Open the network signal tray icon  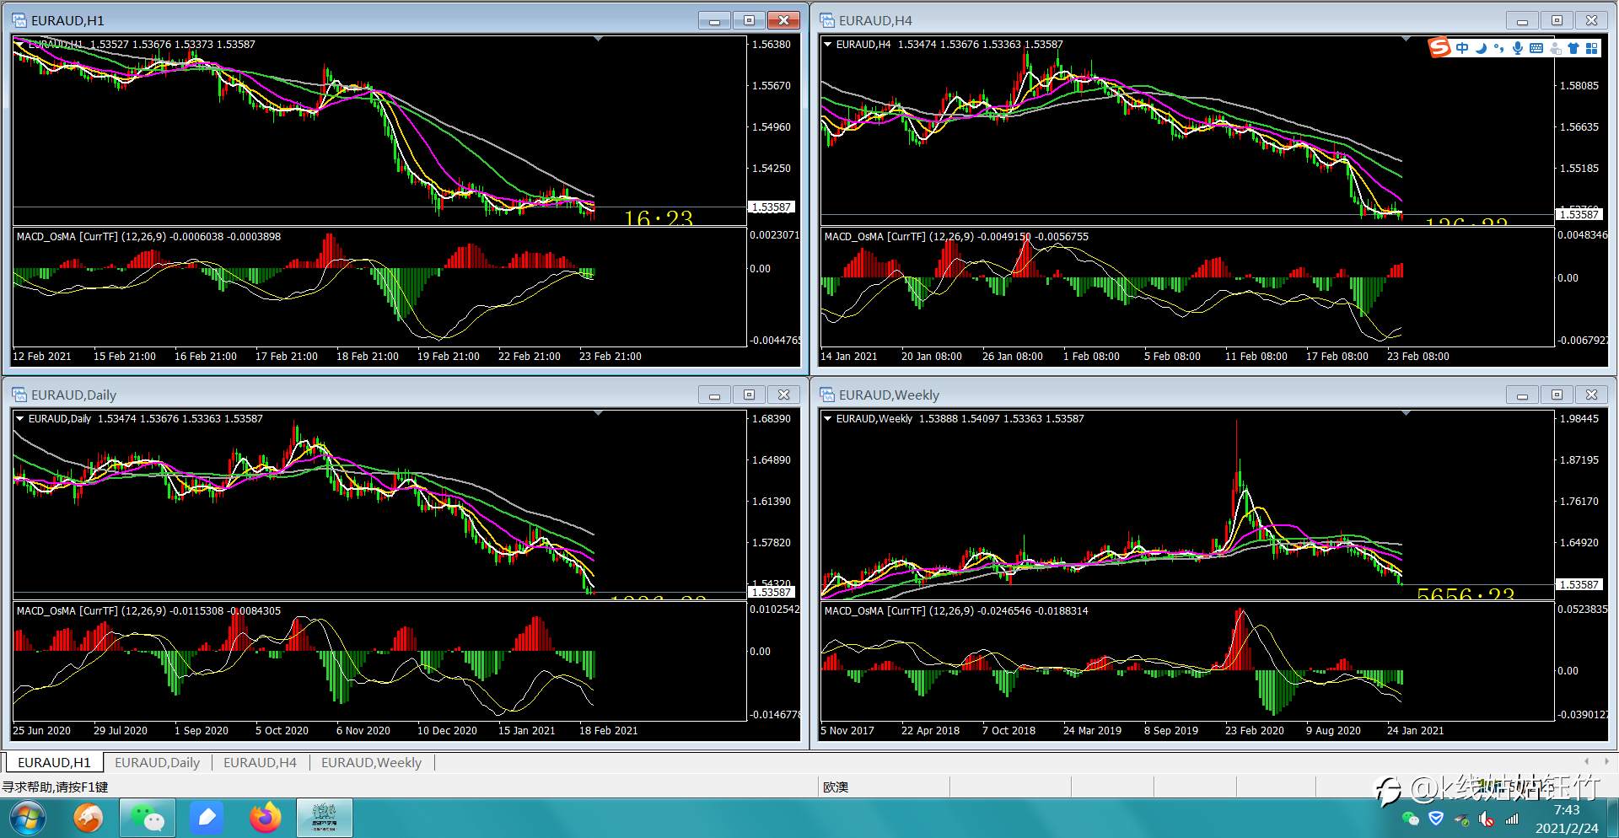[x=1512, y=819]
